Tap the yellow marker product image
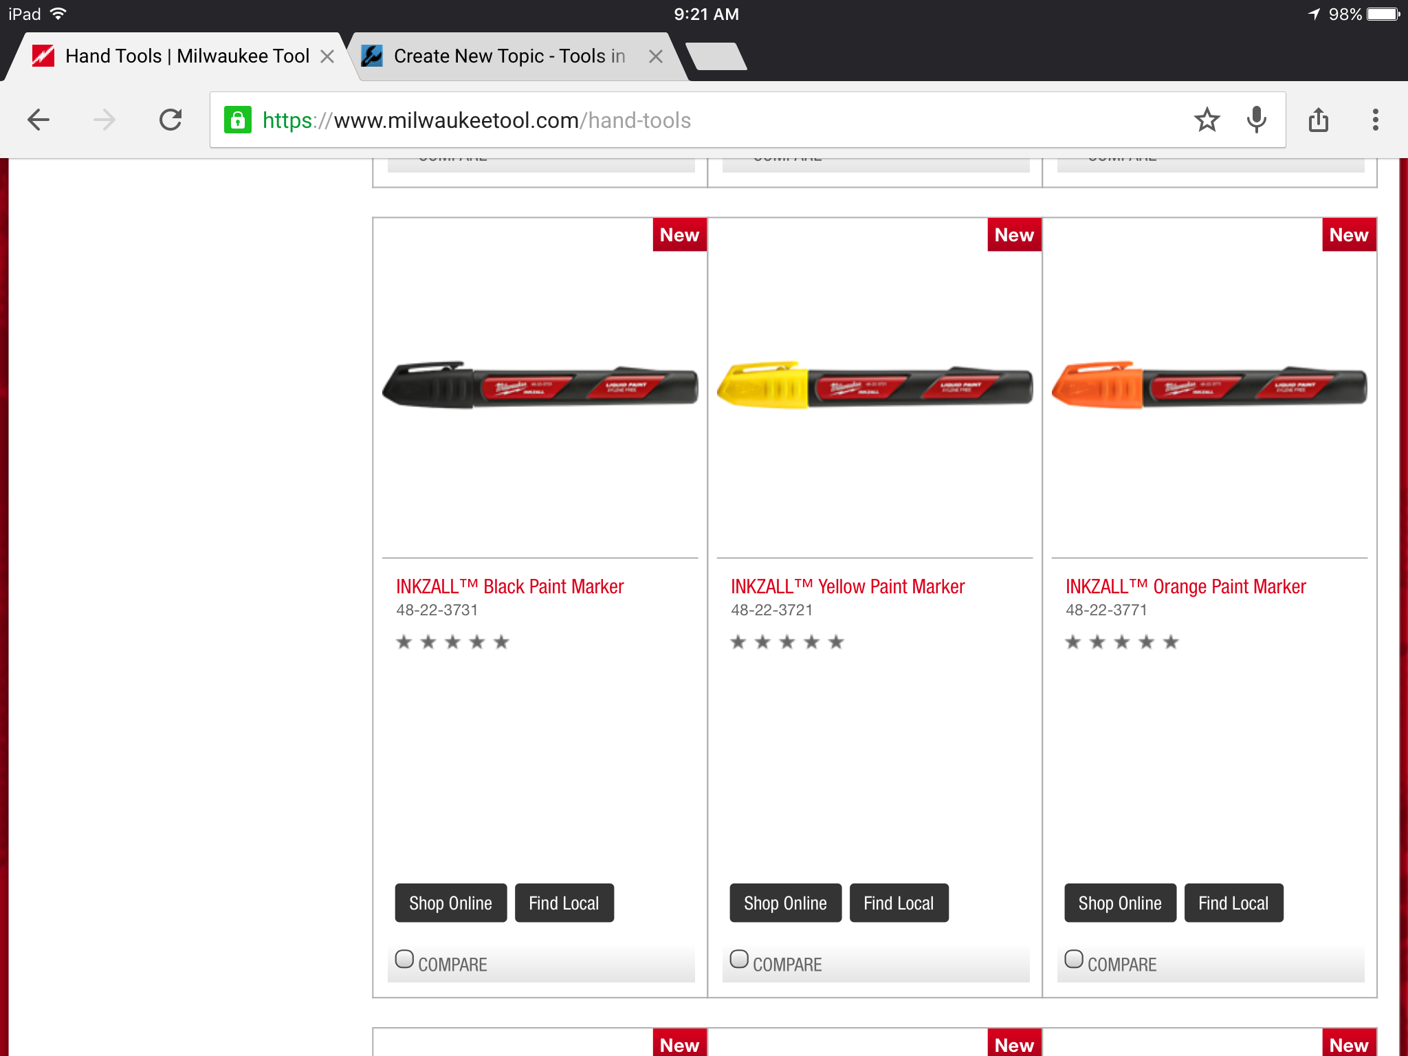The image size is (1408, 1056). tap(874, 385)
